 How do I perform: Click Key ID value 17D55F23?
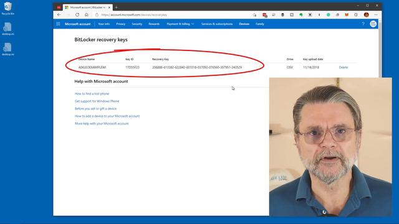click(132, 67)
